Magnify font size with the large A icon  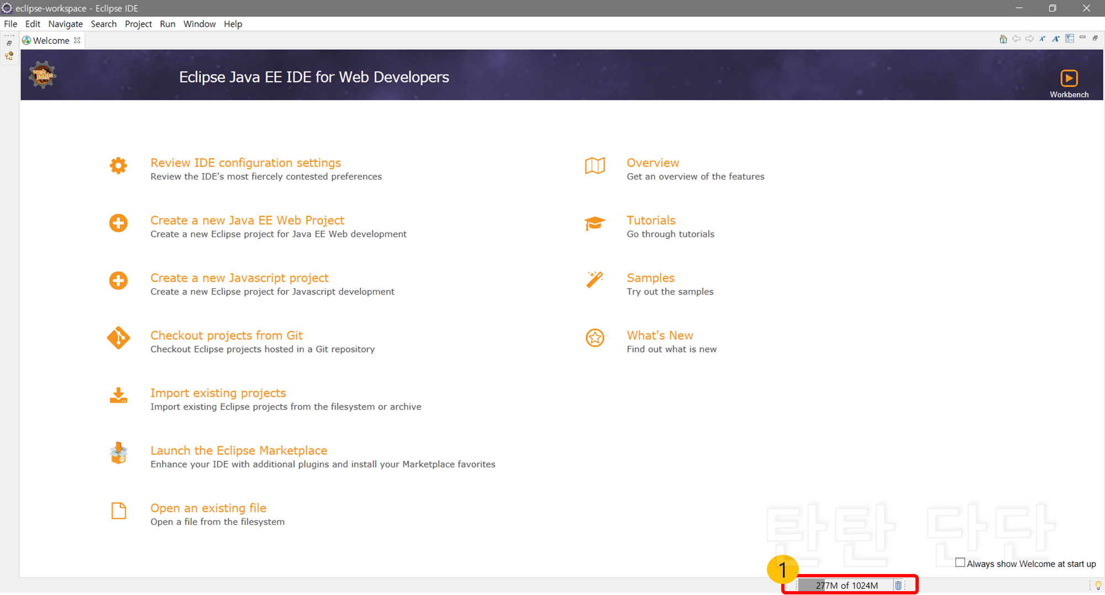[1056, 39]
